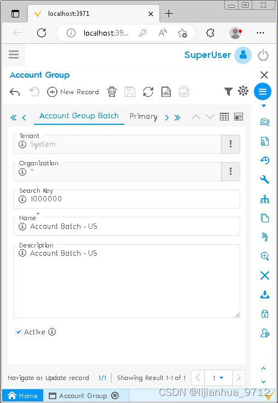
Task: Click the lock icon in right sidebar
Action: click(265, 314)
